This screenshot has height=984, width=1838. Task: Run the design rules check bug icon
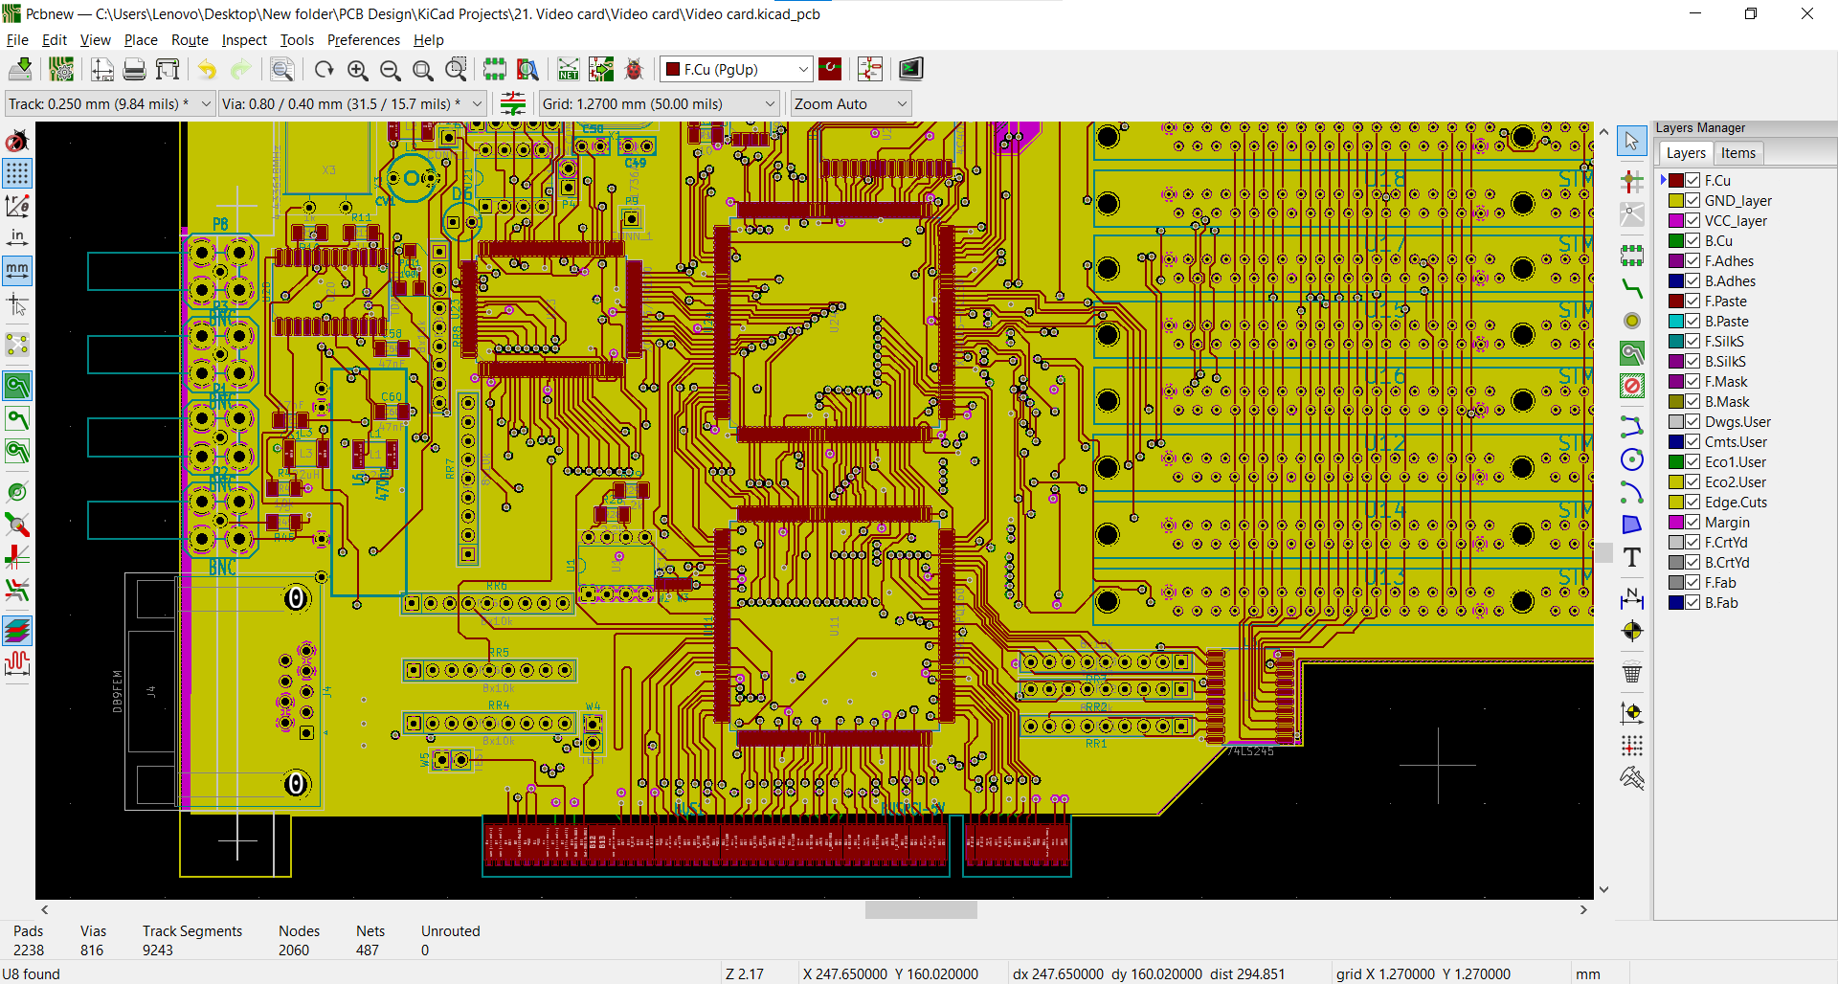634,69
